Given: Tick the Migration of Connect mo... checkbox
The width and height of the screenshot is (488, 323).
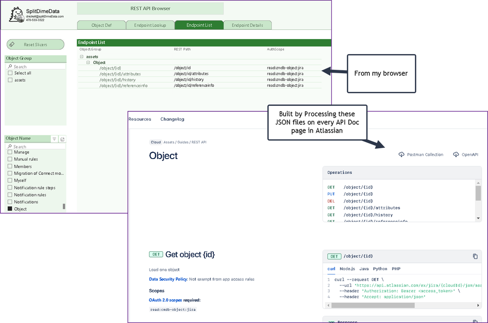Looking at the screenshot, I should 10,173.
